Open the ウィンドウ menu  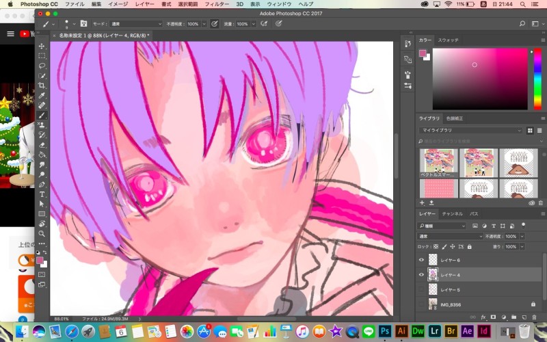pyautogui.click(x=279, y=4)
